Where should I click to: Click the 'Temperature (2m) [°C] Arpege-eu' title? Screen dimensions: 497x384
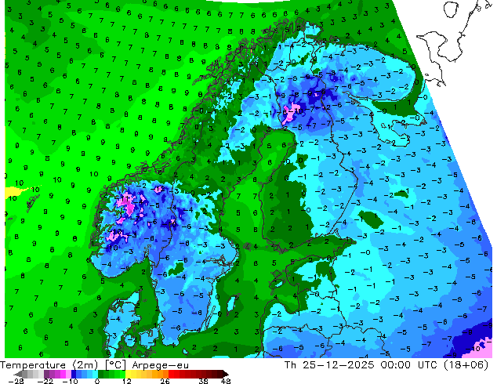(94, 365)
